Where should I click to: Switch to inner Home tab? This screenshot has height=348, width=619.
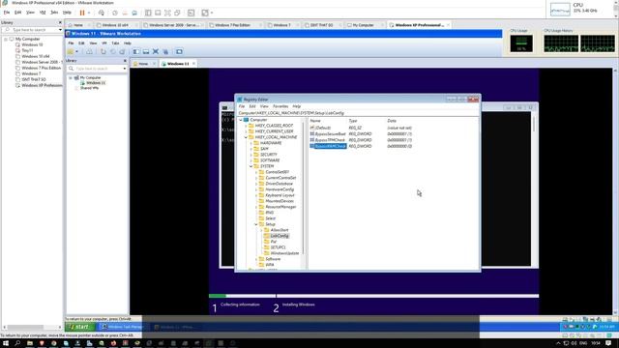[143, 64]
